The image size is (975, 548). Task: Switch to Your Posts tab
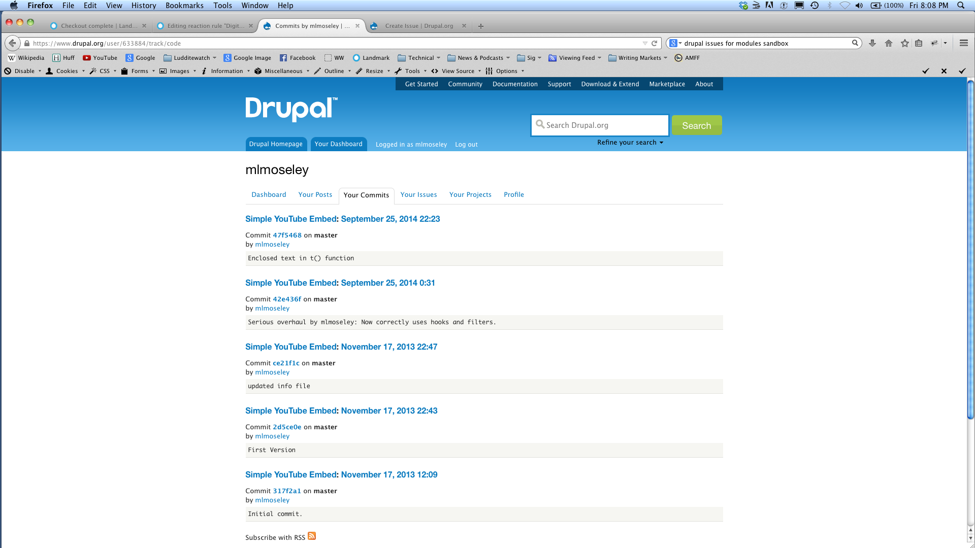[x=315, y=195]
